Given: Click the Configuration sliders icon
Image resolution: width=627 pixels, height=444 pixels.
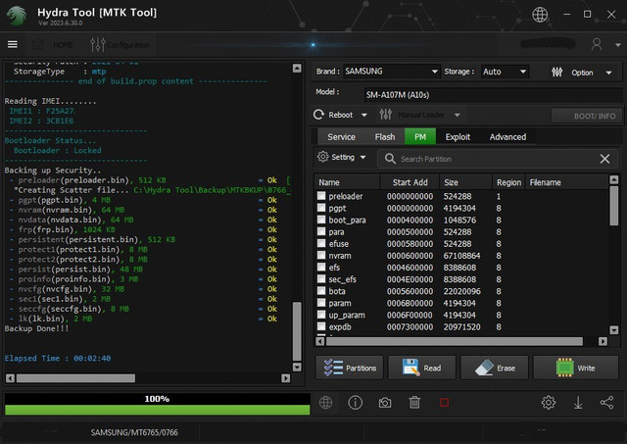Looking at the screenshot, I should click(98, 45).
